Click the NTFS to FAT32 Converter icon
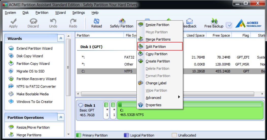The width and height of the screenshot is (267, 140). click(11, 86)
